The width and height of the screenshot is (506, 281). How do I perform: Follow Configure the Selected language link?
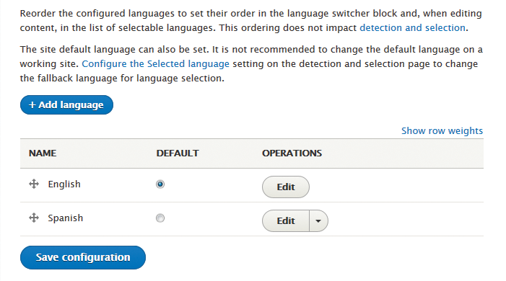point(155,64)
